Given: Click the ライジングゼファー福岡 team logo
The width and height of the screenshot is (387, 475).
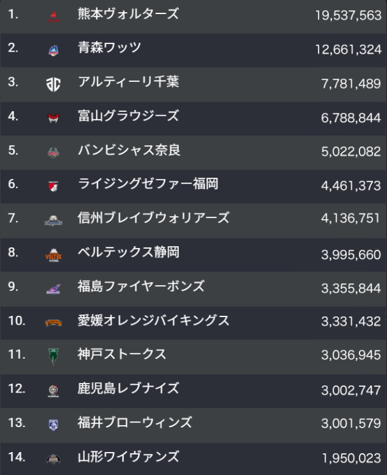Looking at the screenshot, I should coord(53,186).
